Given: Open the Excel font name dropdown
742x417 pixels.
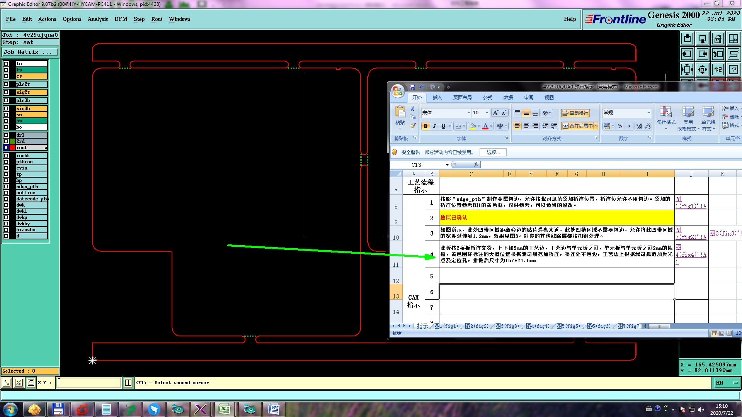Looking at the screenshot, I should (469, 113).
